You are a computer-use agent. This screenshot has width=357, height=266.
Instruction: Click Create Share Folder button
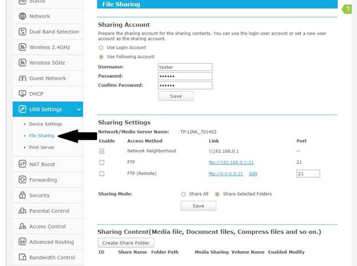click(x=126, y=242)
